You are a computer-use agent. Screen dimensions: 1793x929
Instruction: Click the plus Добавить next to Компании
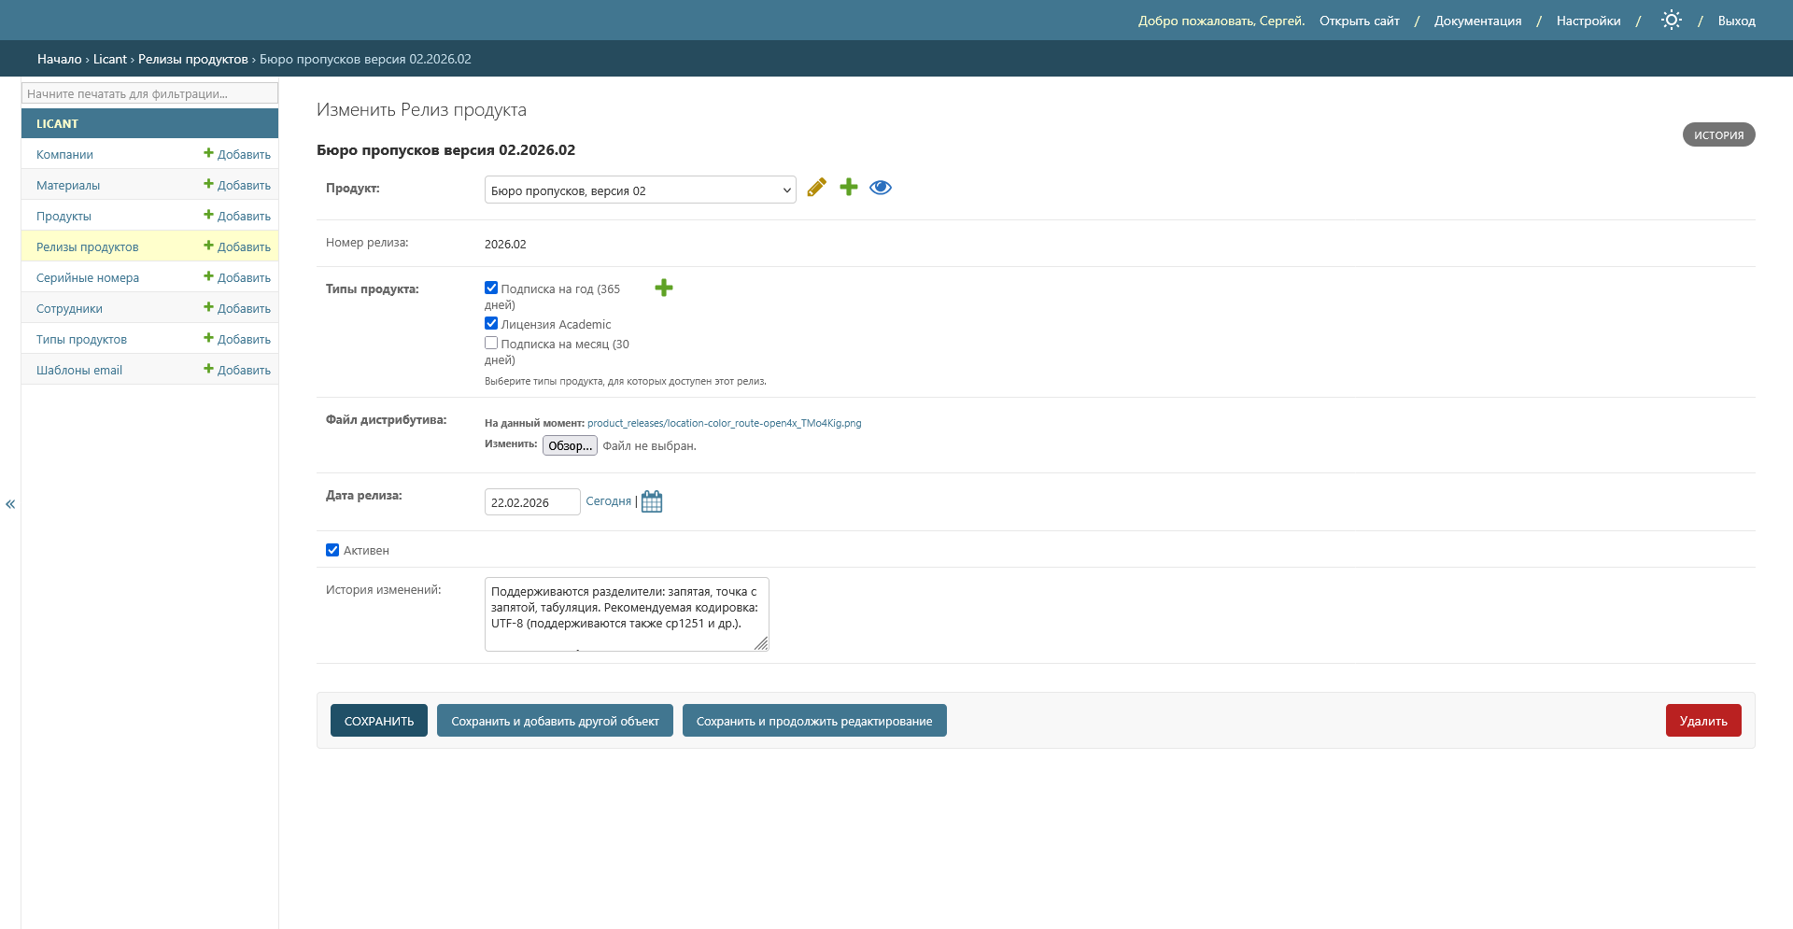[237, 154]
